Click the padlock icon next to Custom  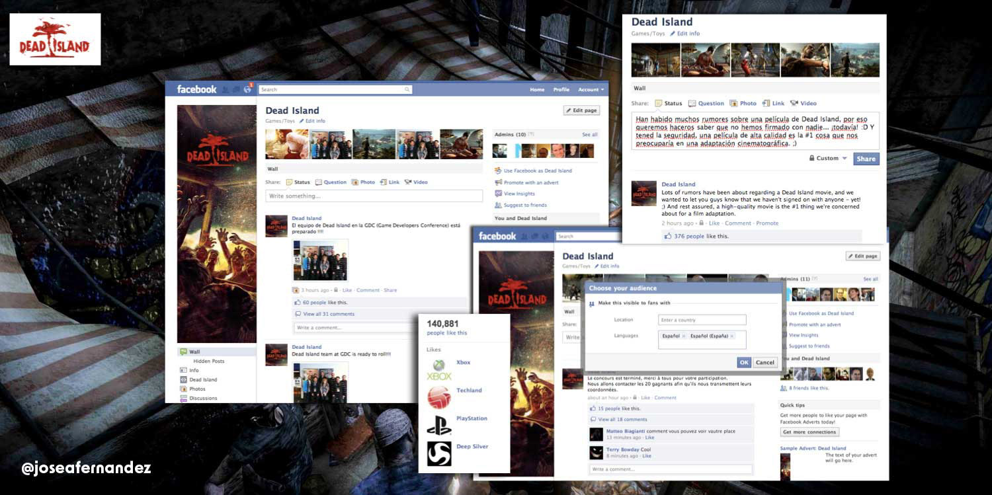[811, 159]
